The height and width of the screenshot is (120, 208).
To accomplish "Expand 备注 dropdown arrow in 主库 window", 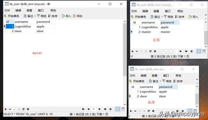I will pyautogui.click(x=162, y=17).
